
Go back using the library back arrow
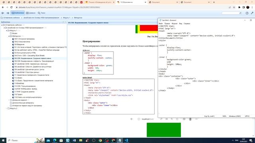coord(3,13)
